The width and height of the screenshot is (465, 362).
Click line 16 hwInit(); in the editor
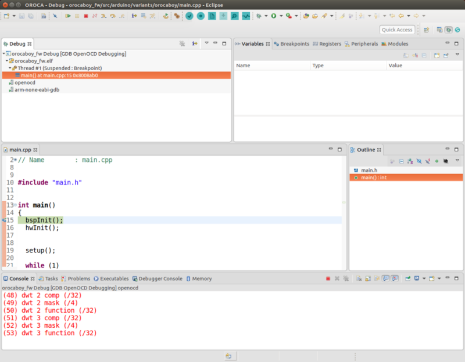tap(42, 227)
